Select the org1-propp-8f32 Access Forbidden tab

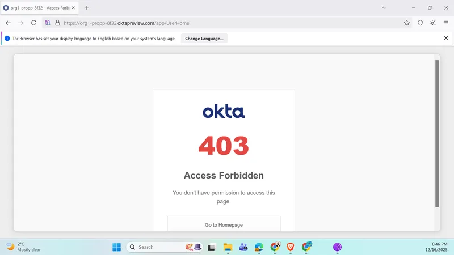pos(39,8)
